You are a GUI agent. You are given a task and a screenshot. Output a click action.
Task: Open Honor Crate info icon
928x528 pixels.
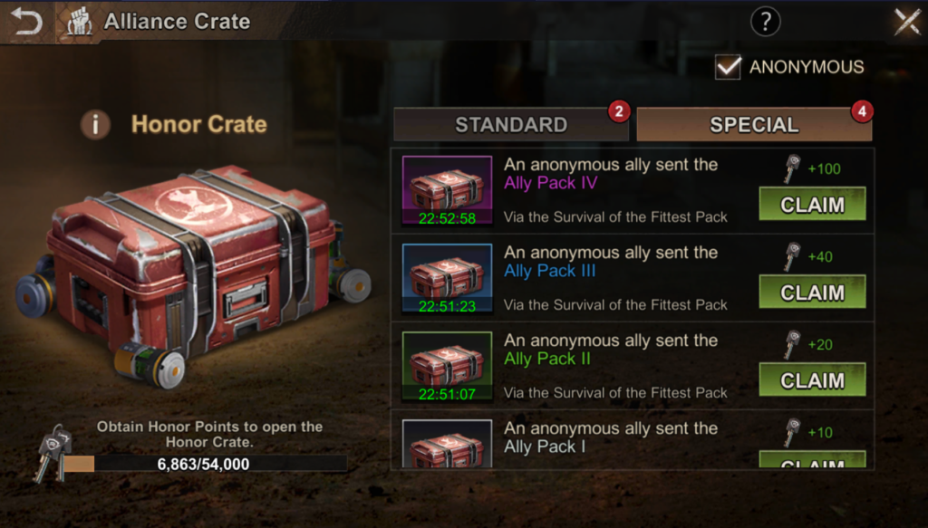(x=95, y=125)
